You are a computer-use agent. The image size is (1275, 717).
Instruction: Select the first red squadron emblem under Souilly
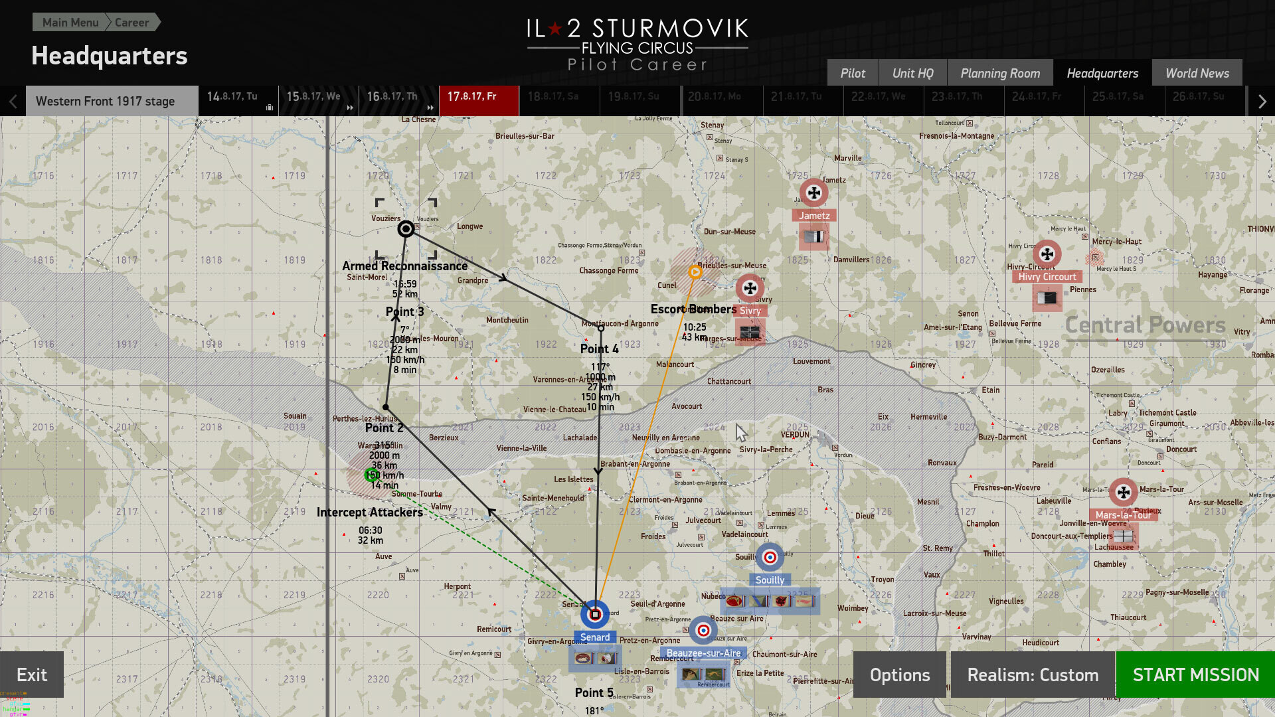point(734,601)
